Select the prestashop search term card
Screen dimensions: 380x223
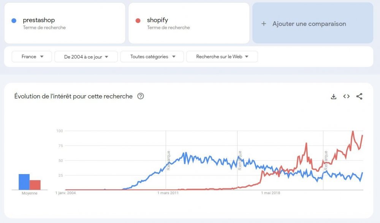(x=65, y=24)
